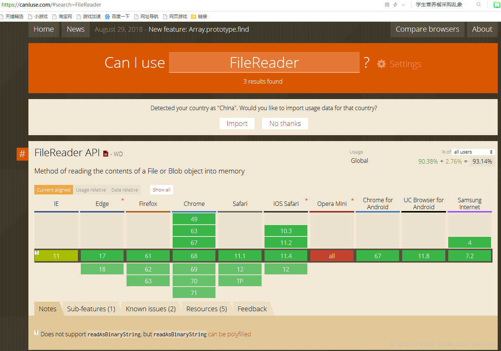The width and height of the screenshot is (501, 351).
Task: Open the all users dropdown
Action: tap(473, 152)
